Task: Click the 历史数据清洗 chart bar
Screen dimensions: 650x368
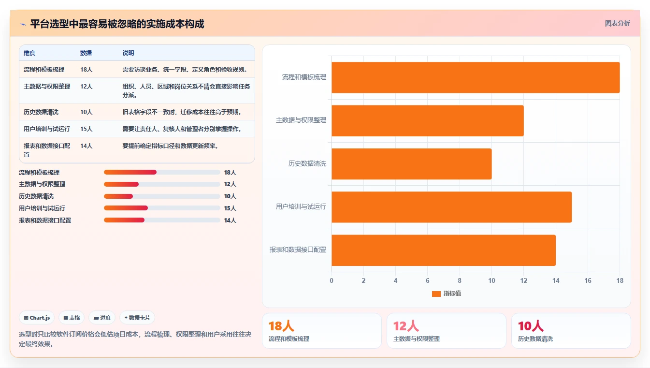Action: tap(412, 164)
